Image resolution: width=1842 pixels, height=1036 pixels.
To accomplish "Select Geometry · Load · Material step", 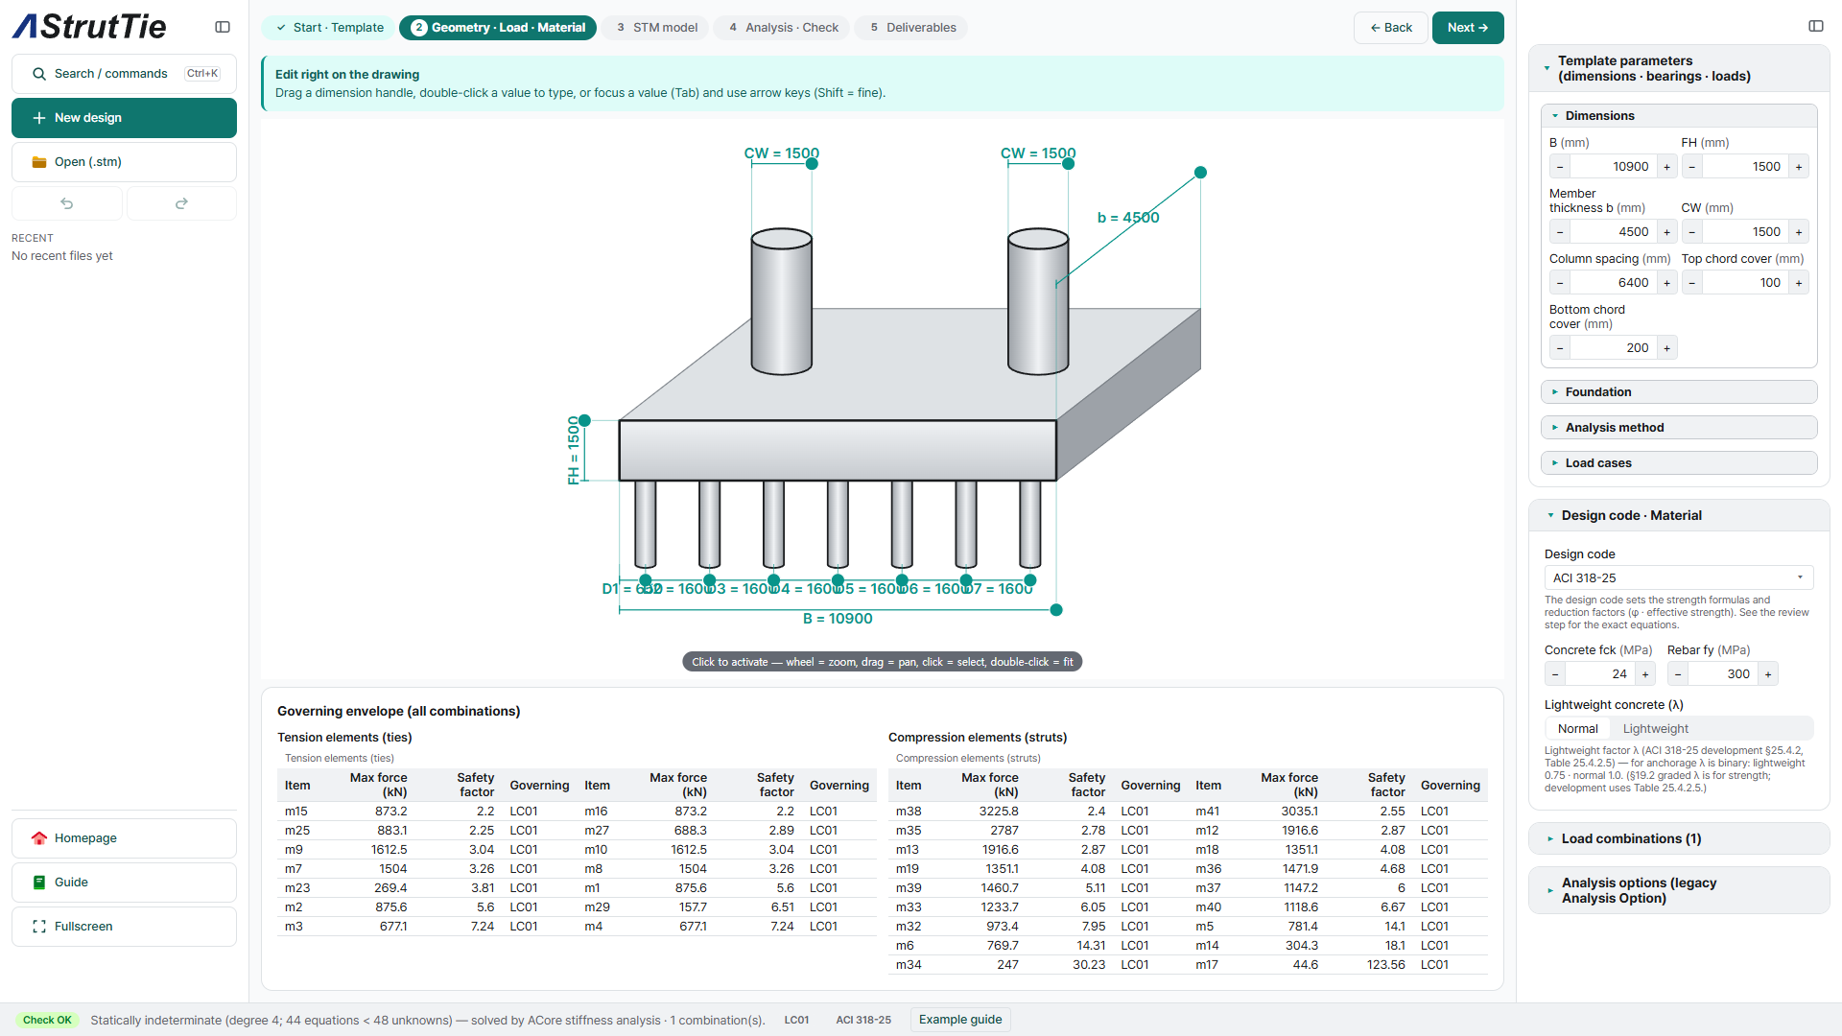I will click(498, 28).
